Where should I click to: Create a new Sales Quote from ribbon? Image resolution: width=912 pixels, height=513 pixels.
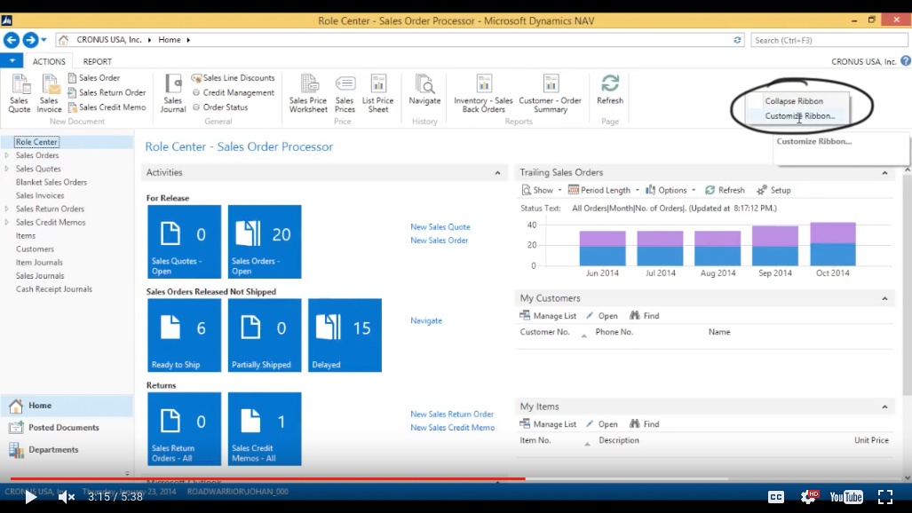click(x=20, y=93)
